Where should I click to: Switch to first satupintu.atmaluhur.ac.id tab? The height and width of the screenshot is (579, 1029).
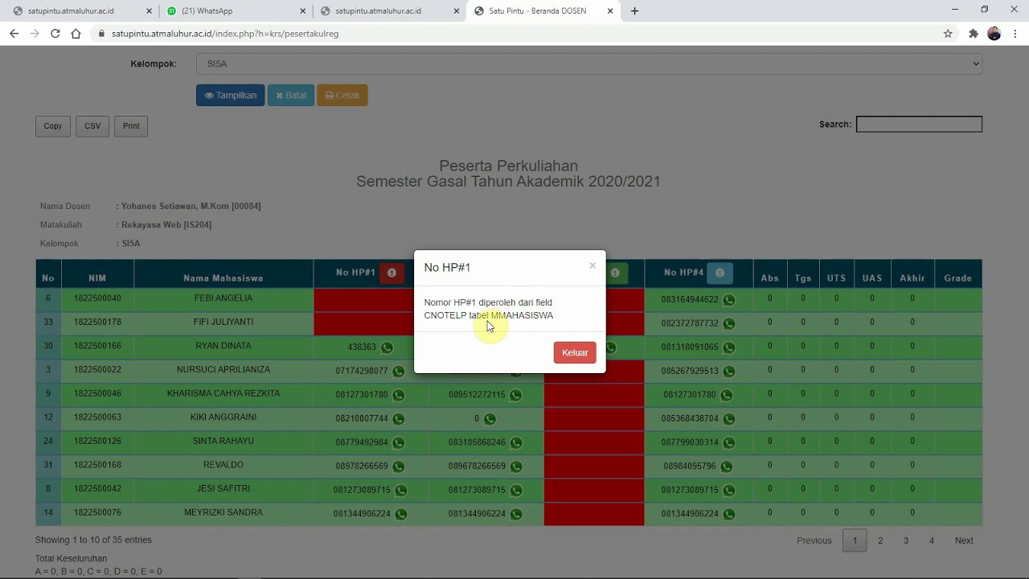[x=80, y=11]
